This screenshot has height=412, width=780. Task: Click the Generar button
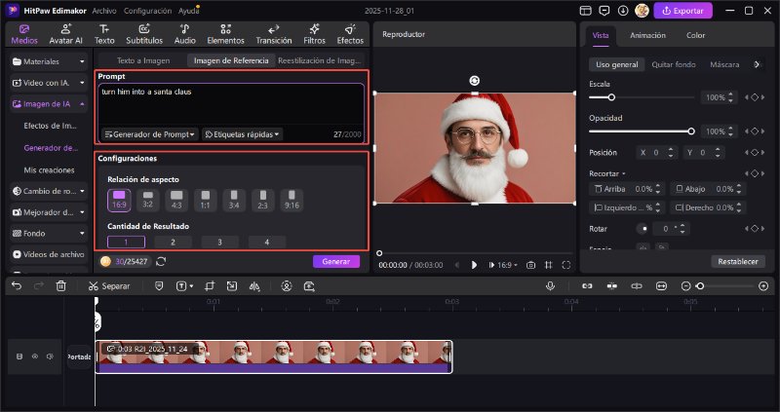(336, 261)
